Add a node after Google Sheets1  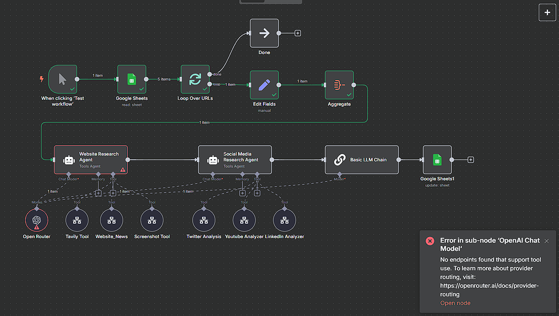tap(470, 160)
